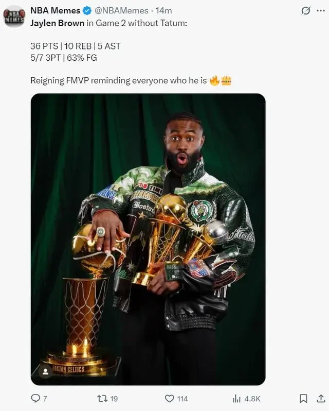The width and height of the screenshot is (329, 411).
Task: Open the NBA Memes display name
Action: (x=56, y=10)
